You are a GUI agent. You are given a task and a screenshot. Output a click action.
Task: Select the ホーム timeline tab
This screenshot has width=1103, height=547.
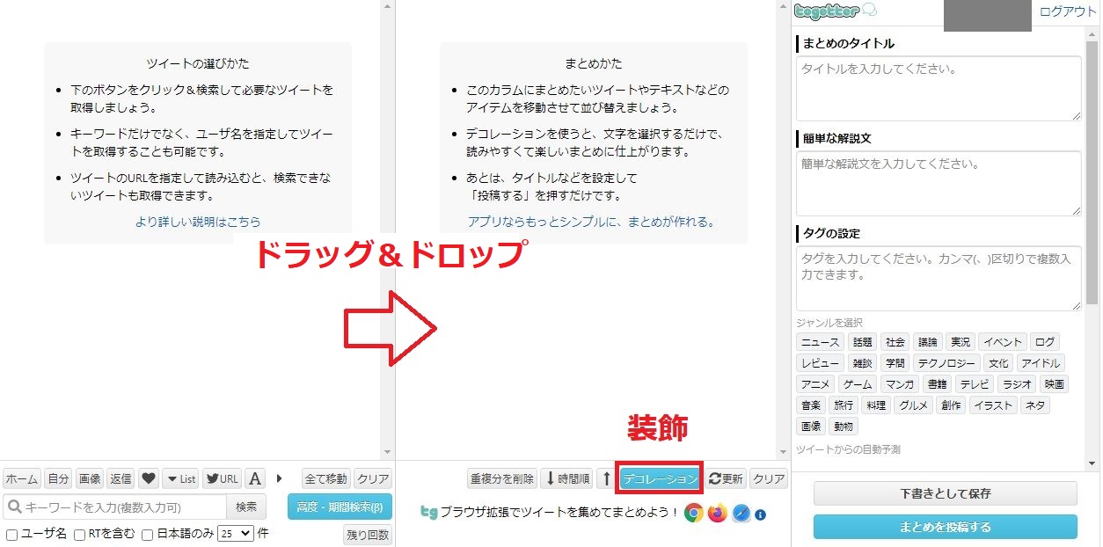(x=22, y=479)
